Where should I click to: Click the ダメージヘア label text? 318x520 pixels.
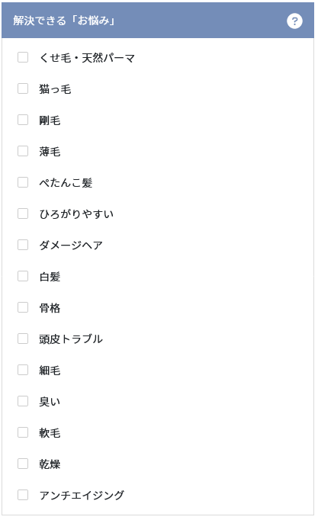pos(71,245)
